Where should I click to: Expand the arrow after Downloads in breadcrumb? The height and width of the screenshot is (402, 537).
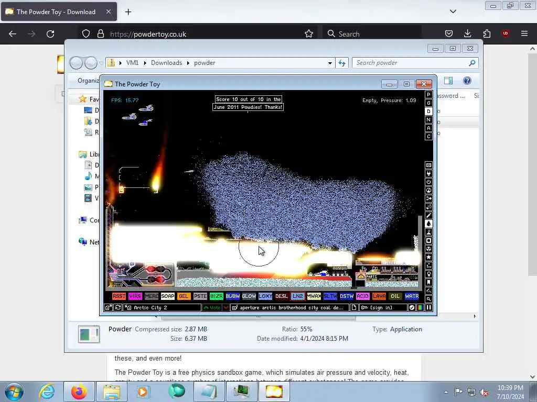tap(188, 63)
